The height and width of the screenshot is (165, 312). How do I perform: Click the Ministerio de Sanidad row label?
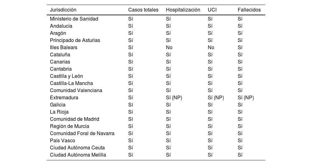tap(74, 19)
